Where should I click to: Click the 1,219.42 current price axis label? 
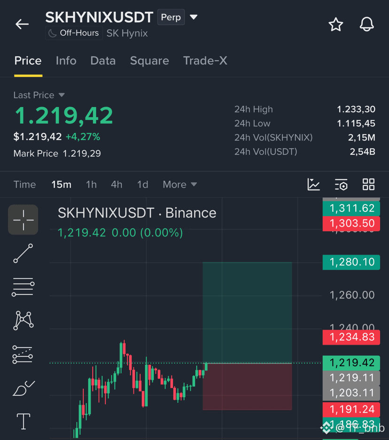[x=351, y=363]
